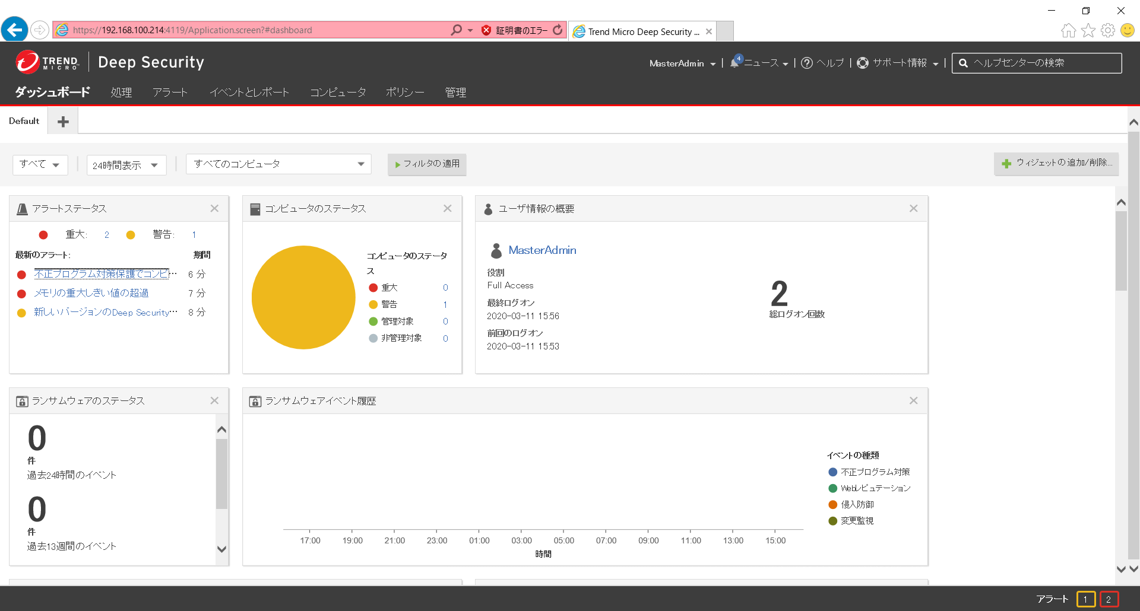Click the yellow pie chart segment

tap(303, 297)
